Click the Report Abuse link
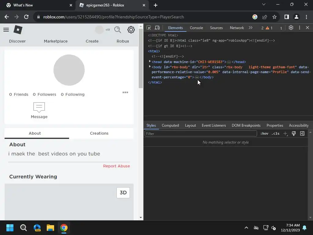This screenshot has width=313, height=235. (x=116, y=166)
